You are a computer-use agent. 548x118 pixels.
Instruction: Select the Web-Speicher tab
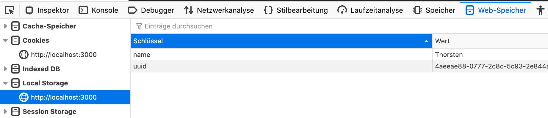tap(496, 10)
